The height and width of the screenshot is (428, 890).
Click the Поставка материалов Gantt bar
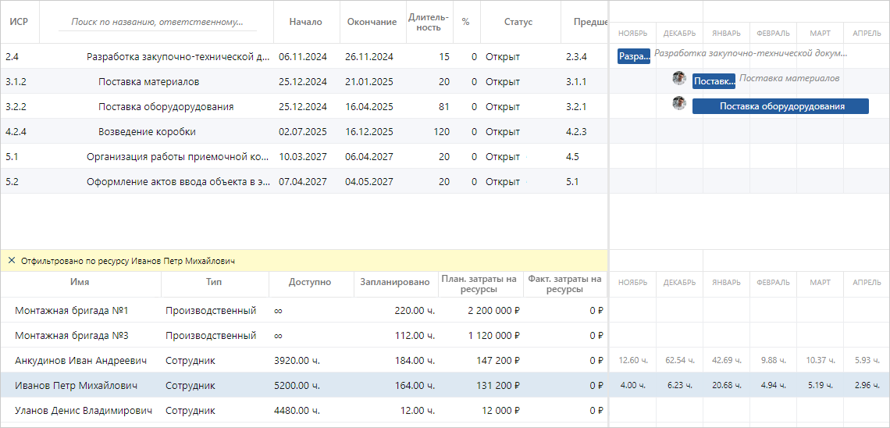tap(714, 81)
